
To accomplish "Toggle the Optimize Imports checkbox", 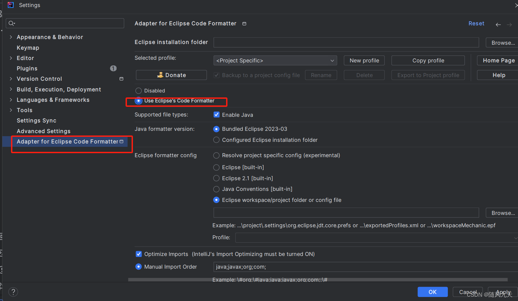I will (x=139, y=254).
